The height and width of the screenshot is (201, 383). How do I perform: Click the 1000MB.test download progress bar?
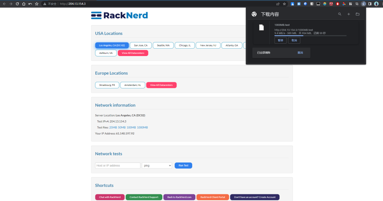(x=310, y=36)
